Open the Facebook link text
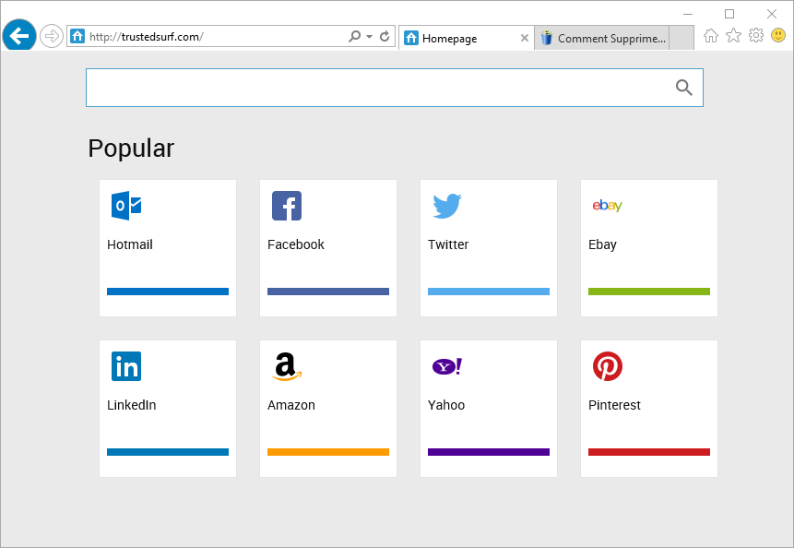 coord(296,244)
